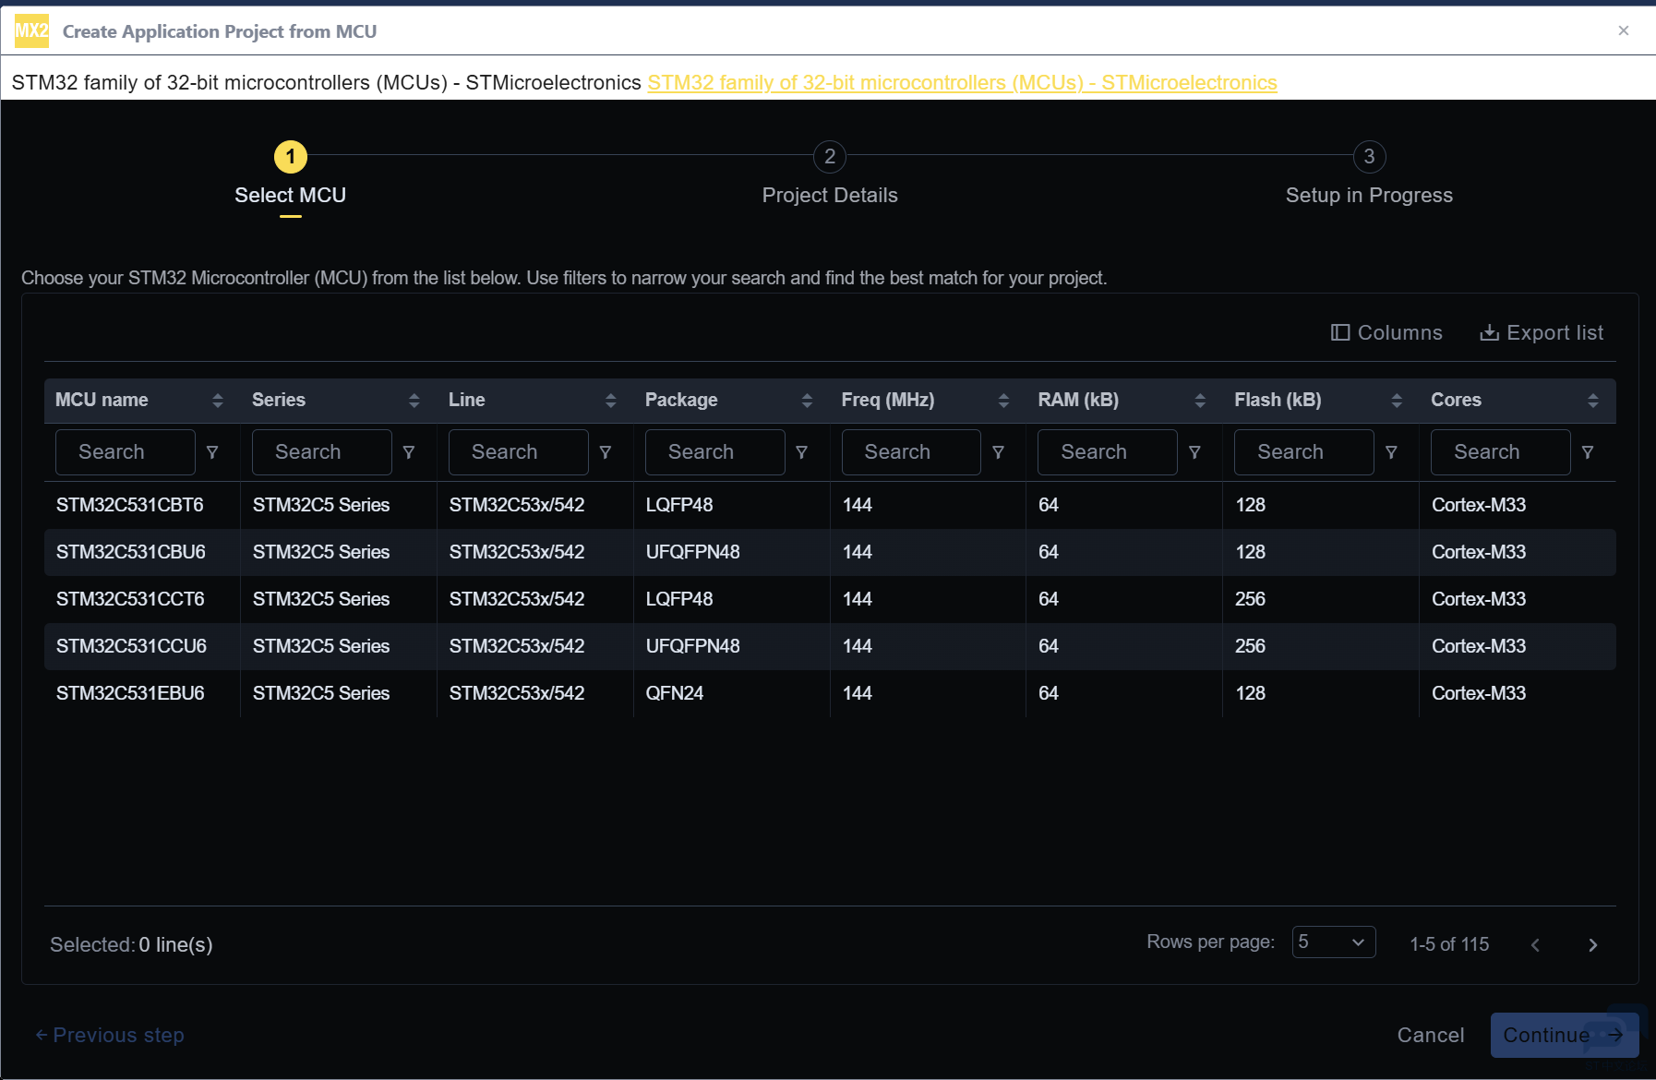
Task: Open the Columns chooser
Action: coord(1386,332)
